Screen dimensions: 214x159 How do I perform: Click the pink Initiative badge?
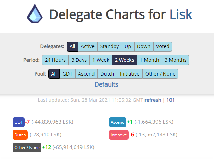(x=119, y=135)
